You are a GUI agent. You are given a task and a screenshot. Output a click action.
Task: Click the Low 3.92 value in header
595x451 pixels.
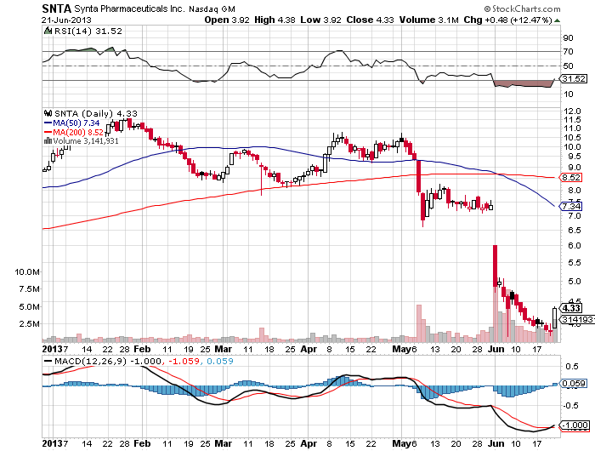point(320,20)
